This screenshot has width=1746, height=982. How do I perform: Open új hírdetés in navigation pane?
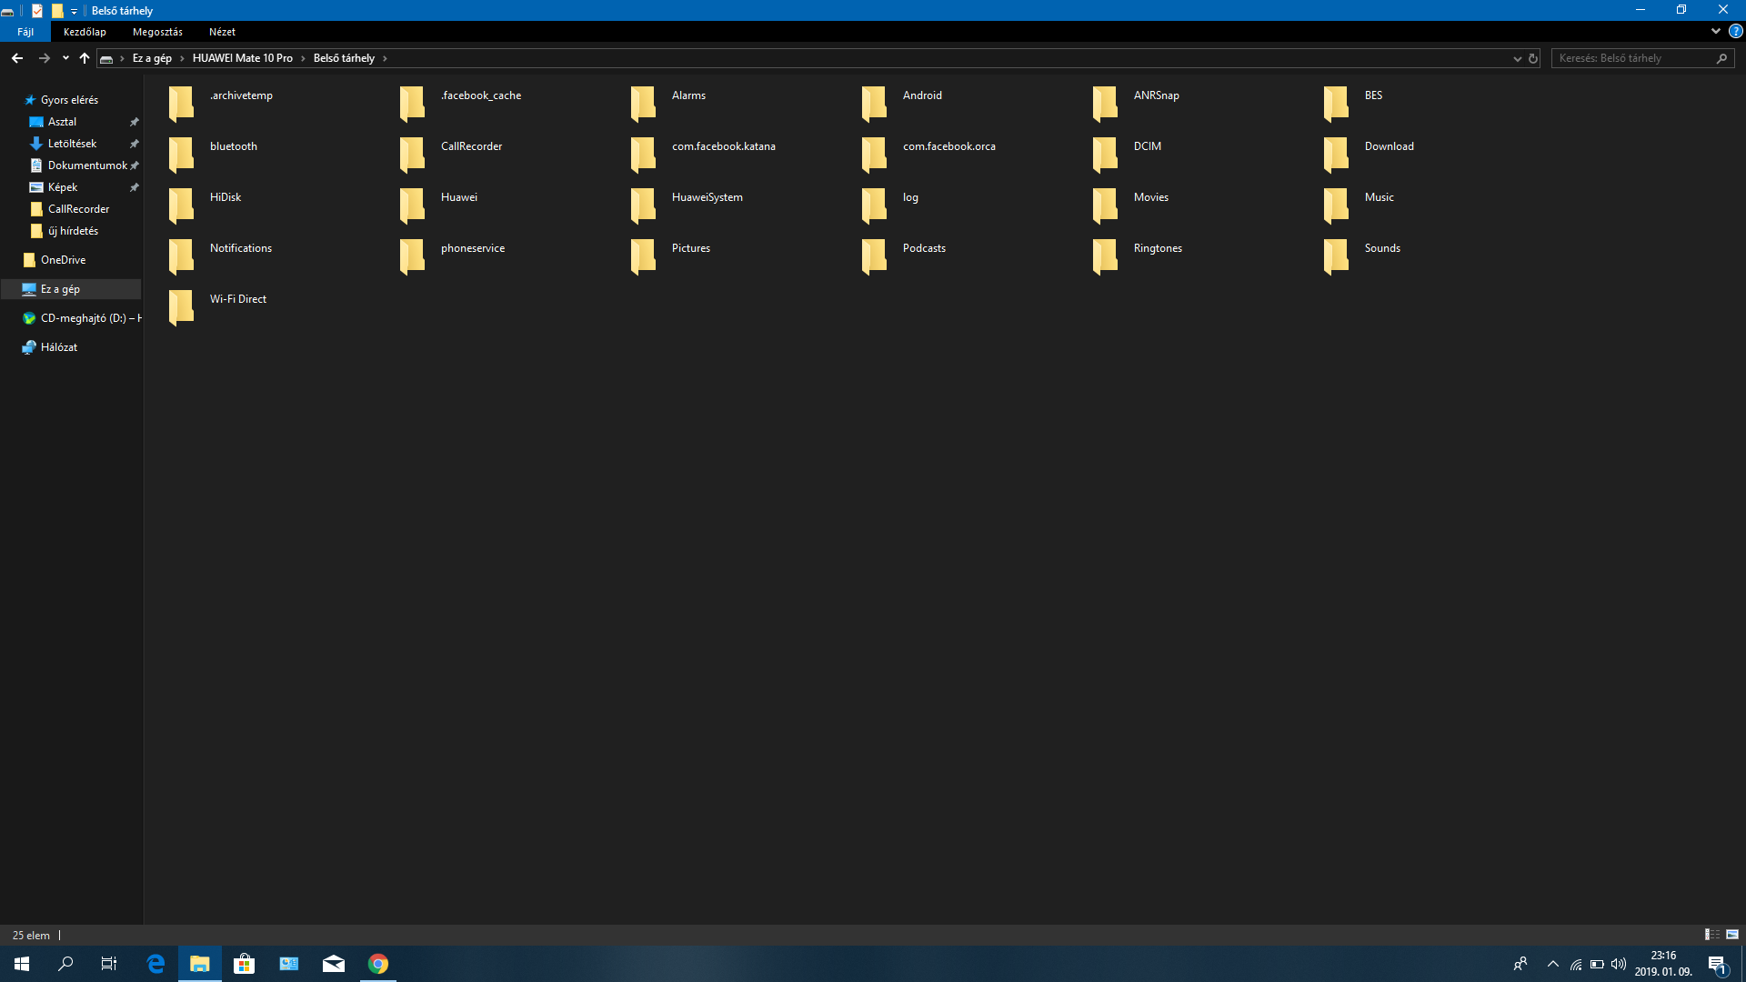(x=73, y=231)
